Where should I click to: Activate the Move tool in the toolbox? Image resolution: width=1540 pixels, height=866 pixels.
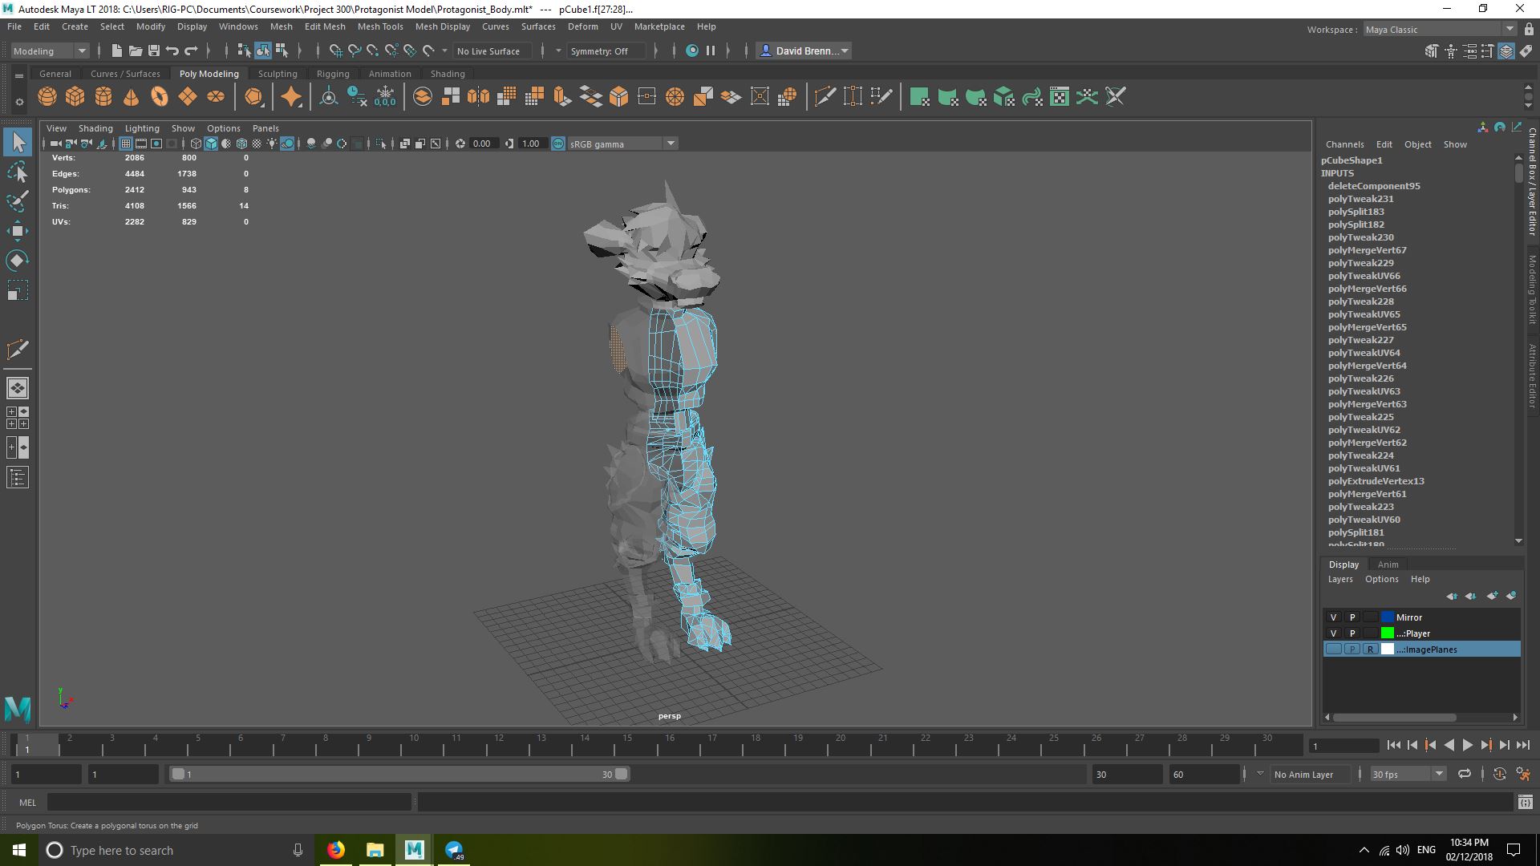(x=18, y=231)
